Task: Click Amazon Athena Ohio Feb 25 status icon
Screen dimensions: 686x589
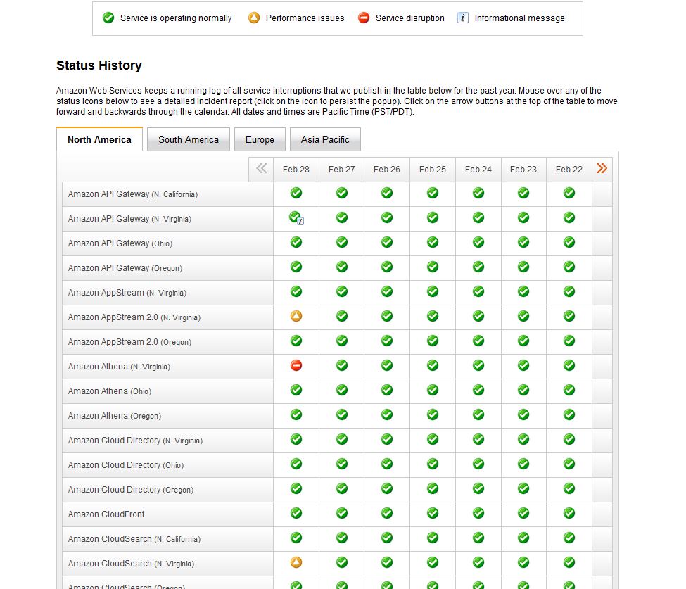Action: [x=433, y=390]
